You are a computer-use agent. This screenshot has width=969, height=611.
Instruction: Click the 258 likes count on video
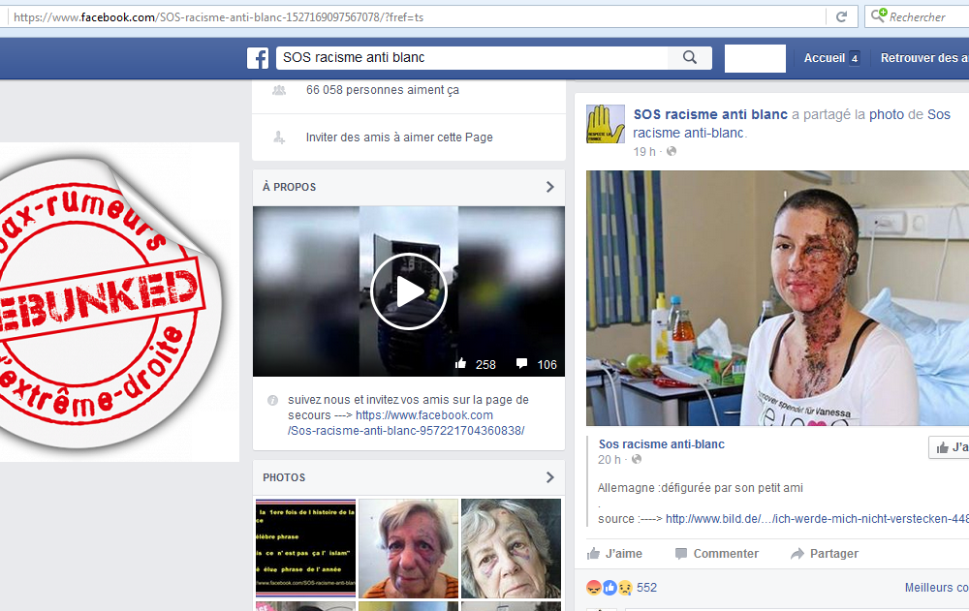485,364
